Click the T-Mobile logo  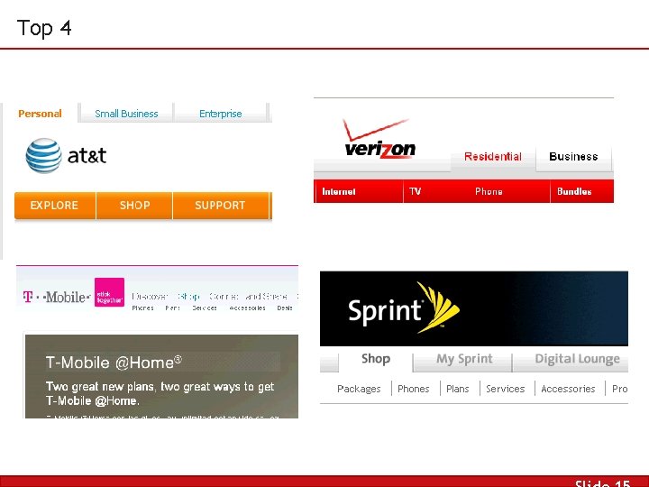[x=57, y=297]
